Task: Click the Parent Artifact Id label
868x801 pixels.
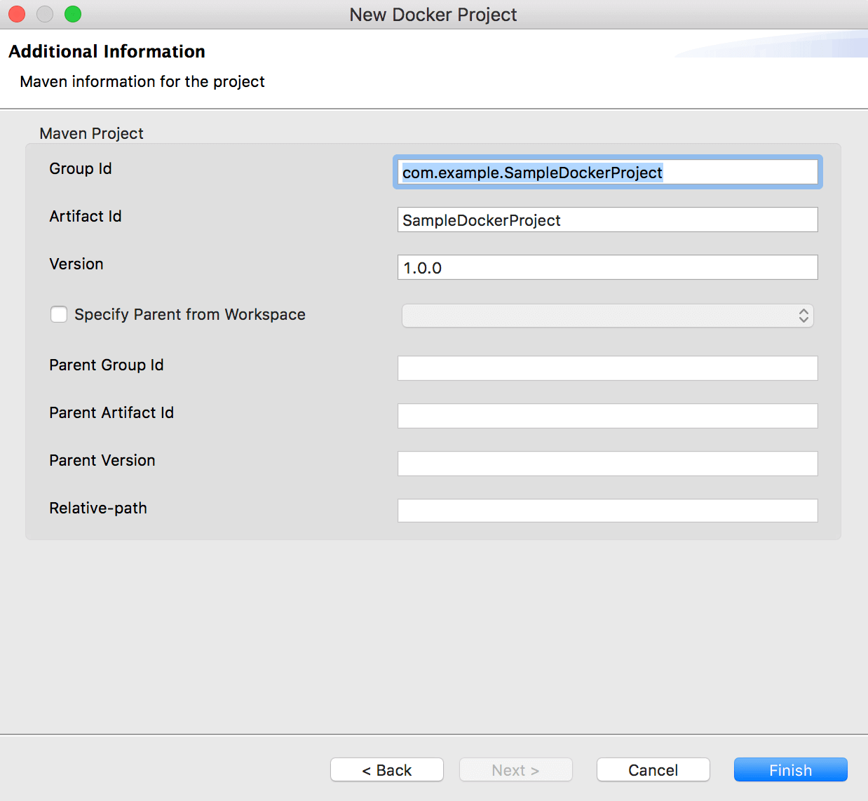Action: click(x=111, y=412)
